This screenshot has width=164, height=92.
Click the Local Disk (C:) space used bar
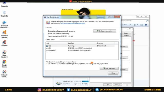tap(85, 82)
